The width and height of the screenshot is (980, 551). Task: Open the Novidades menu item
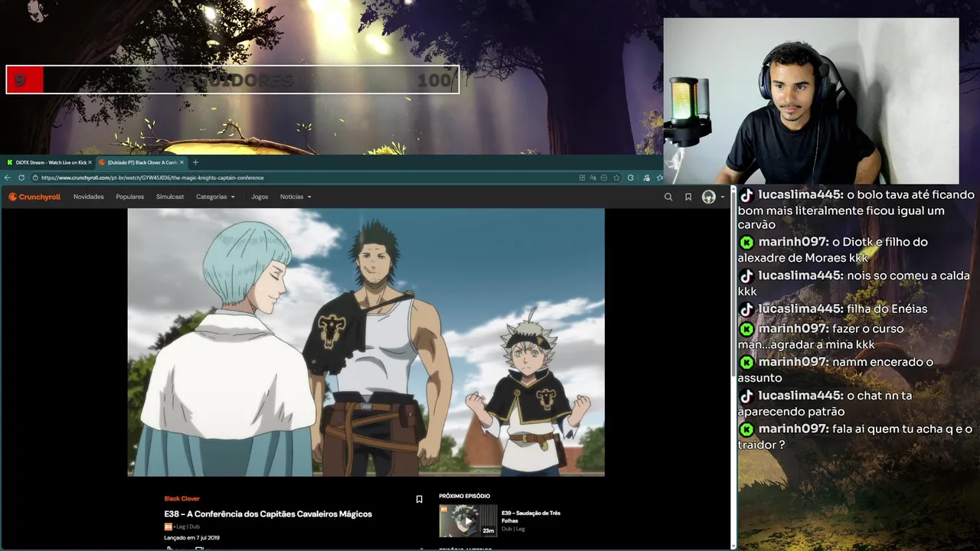[x=89, y=197]
